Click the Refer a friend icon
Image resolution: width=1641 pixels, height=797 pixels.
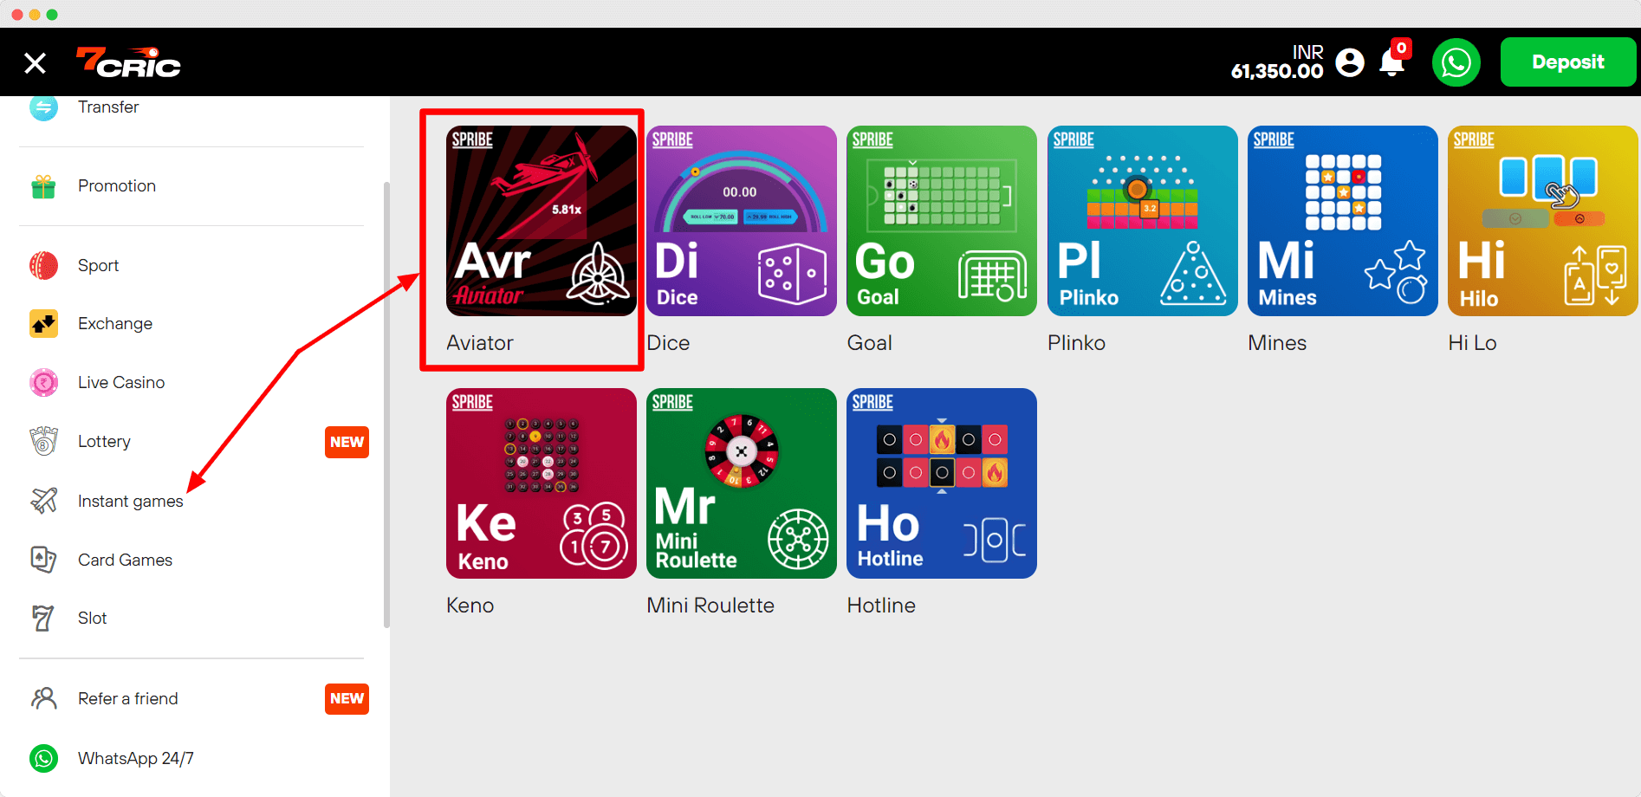[x=43, y=698]
